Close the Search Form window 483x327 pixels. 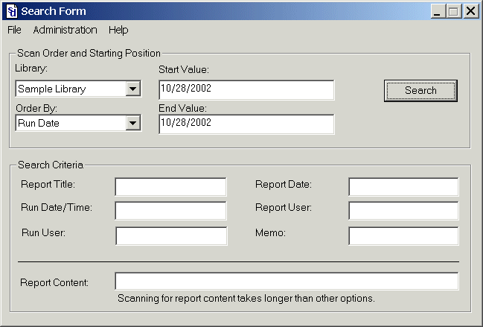click(x=471, y=11)
